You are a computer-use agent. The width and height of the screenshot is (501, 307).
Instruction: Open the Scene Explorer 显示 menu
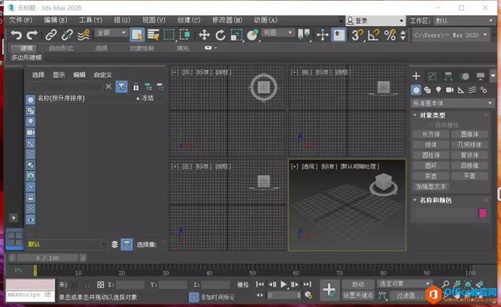59,75
